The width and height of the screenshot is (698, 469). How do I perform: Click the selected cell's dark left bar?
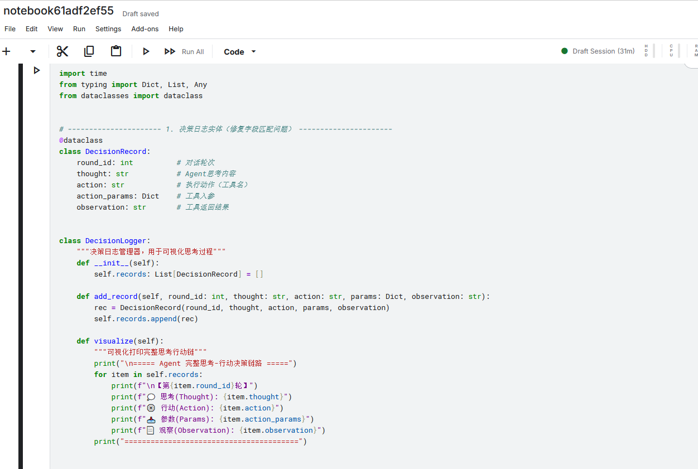(x=21, y=266)
